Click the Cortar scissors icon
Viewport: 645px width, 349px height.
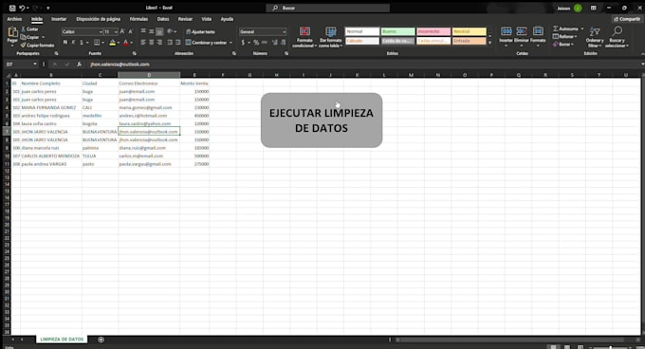point(24,29)
